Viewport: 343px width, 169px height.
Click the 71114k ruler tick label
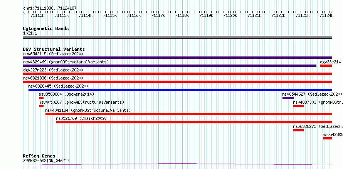click(x=86, y=15)
